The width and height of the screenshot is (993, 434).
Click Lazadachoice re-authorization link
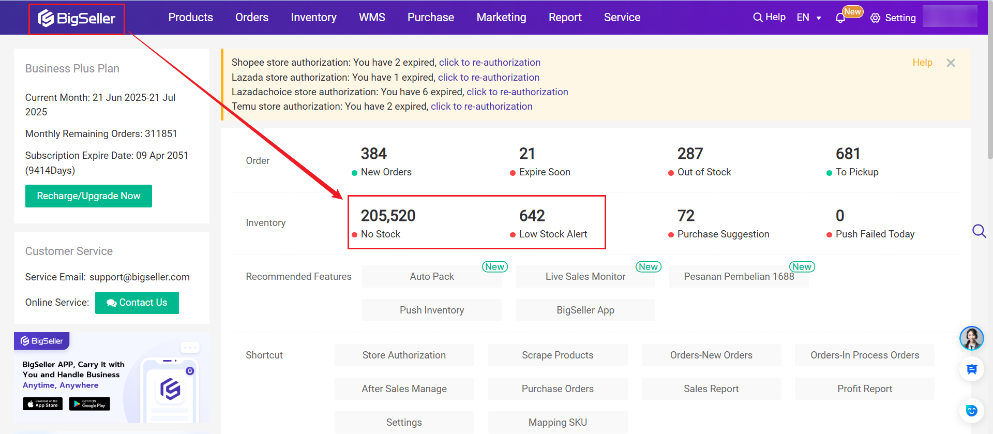pos(517,92)
